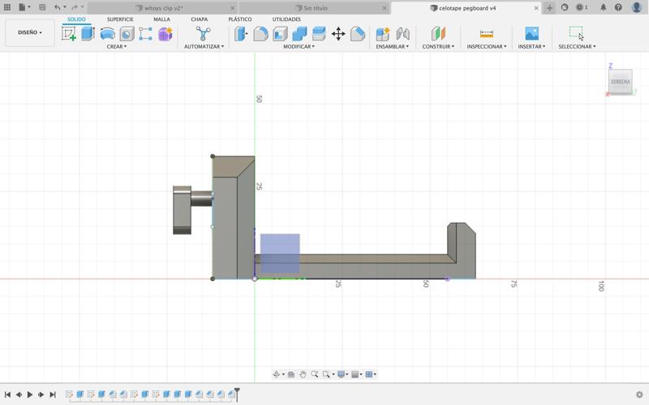Click the DERECHA face of view cube

(620, 82)
